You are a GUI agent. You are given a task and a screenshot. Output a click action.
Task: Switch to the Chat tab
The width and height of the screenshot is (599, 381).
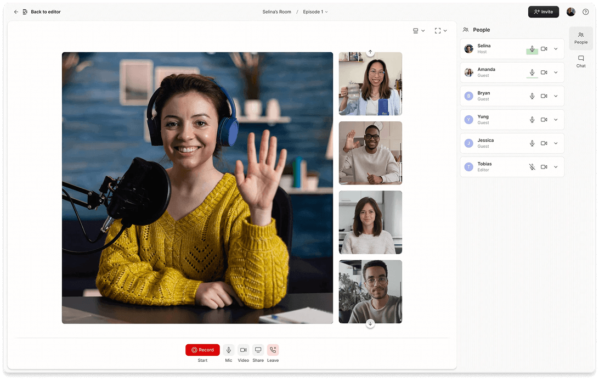(580, 61)
